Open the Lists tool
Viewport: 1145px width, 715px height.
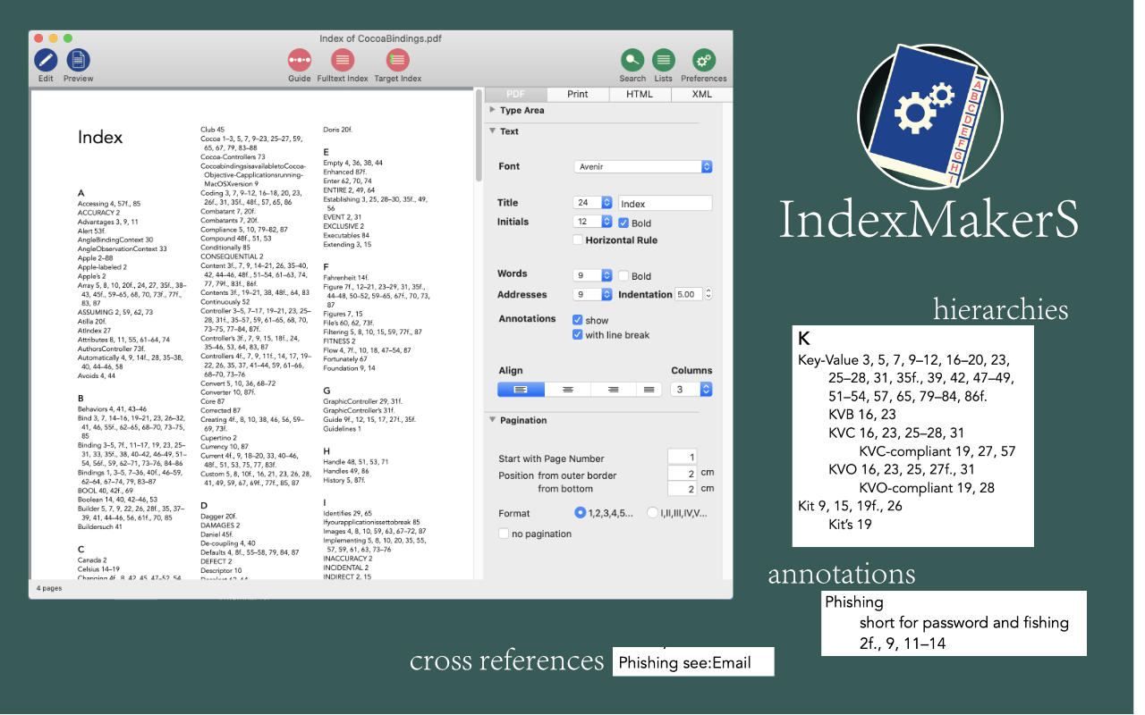click(663, 60)
